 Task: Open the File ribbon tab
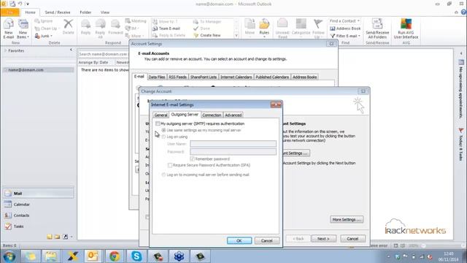[9, 12]
